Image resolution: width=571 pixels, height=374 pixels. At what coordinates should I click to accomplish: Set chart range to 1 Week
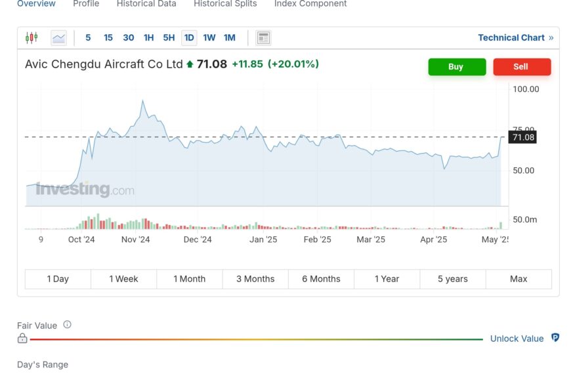click(124, 279)
